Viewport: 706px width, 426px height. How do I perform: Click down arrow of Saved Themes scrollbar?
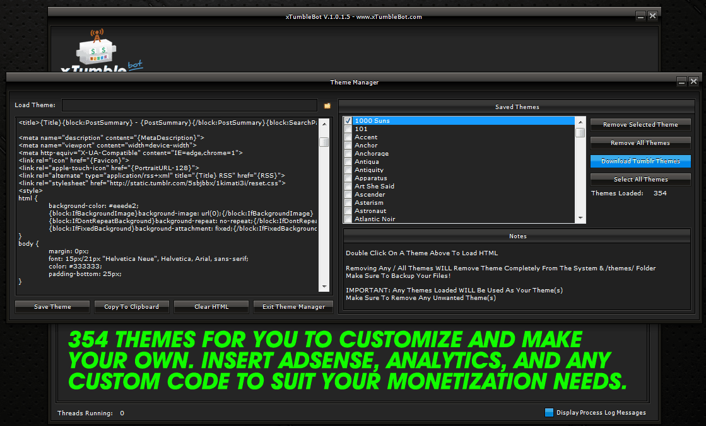pyautogui.click(x=580, y=218)
